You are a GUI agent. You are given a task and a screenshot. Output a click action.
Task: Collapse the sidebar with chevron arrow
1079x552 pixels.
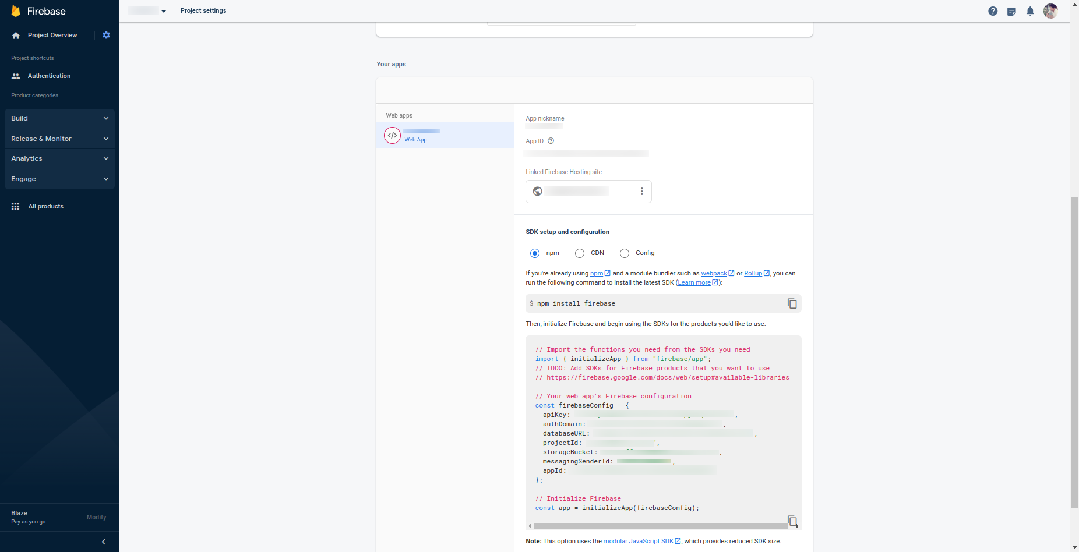(x=103, y=542)
